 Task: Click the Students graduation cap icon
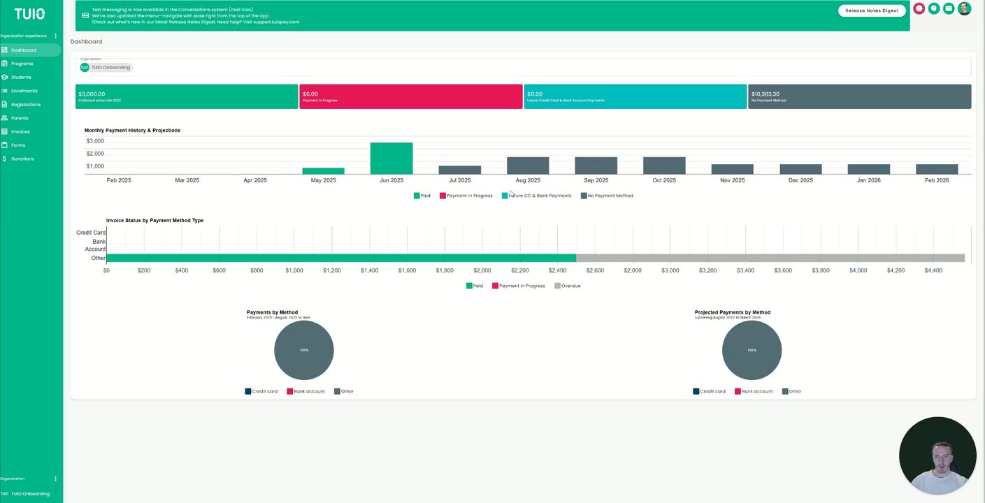(4, 78)
